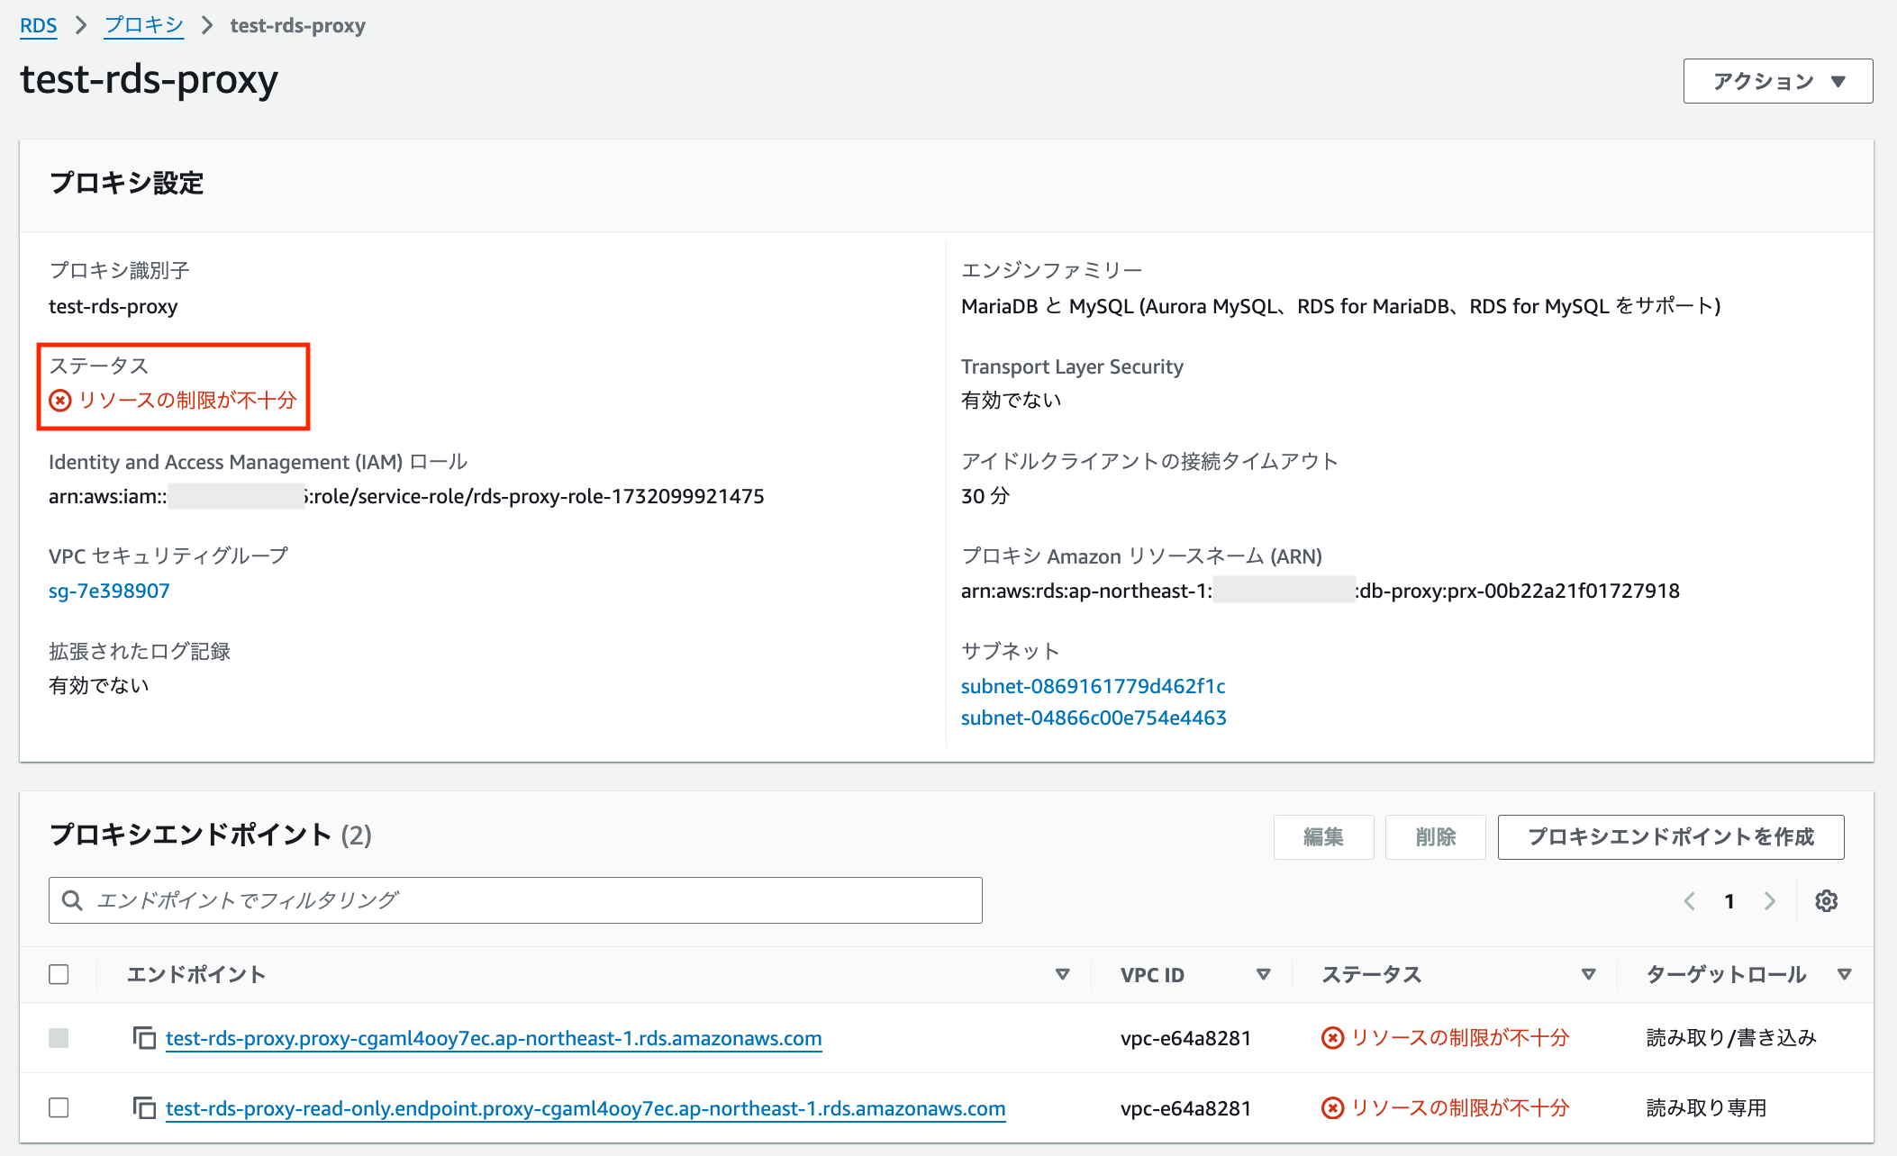Go to プロキシ breadcrumb link
Viewport: 1897px width, 1156px height.
(x=144, y=25)
